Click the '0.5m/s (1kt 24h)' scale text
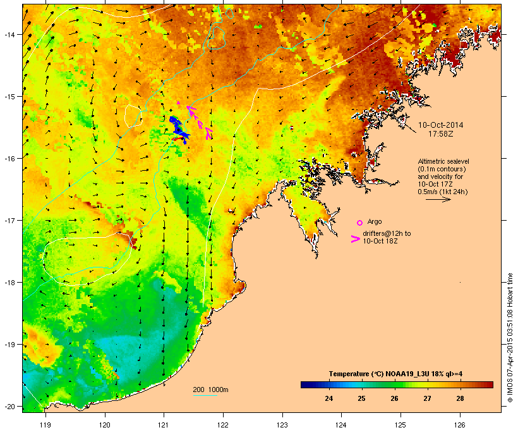 (x=443, y=192)
